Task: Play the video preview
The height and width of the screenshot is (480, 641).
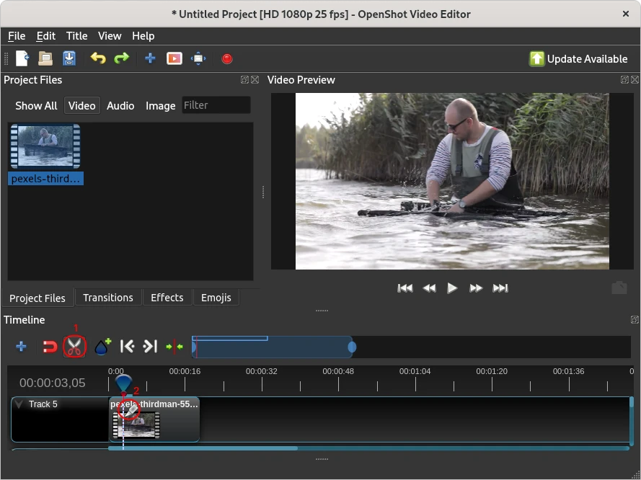Action: [x=452, y=288]
